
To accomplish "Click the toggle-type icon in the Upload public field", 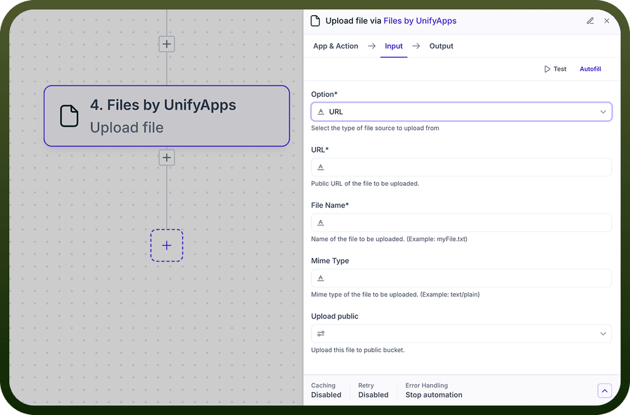I will 321,334.
